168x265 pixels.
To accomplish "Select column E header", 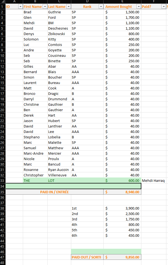I will 122,1.
